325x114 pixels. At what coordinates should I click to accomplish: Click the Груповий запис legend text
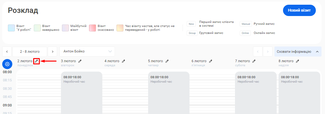coord(211,33)
